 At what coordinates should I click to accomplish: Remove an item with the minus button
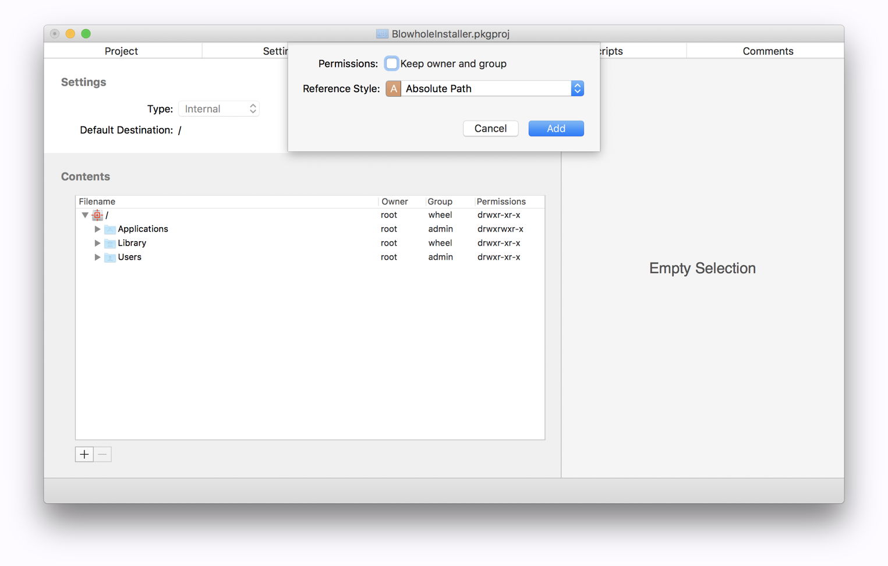point(102,454)
